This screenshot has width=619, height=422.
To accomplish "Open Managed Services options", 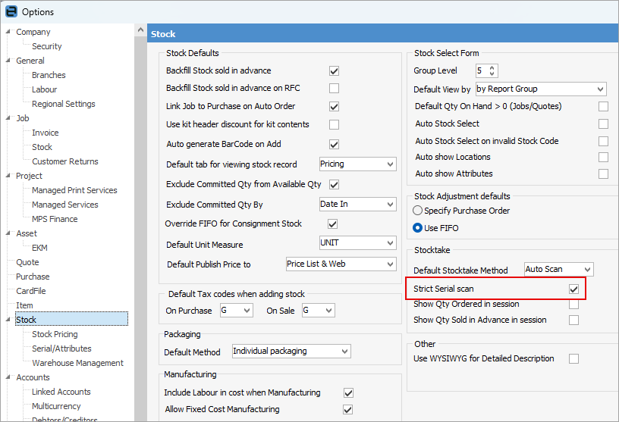I will pyautogui.click(x=64, y=205).
